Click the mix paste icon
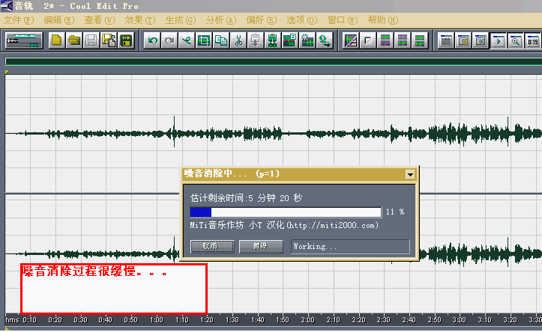This screenshot has height=332, width=542. click(273, 40)
